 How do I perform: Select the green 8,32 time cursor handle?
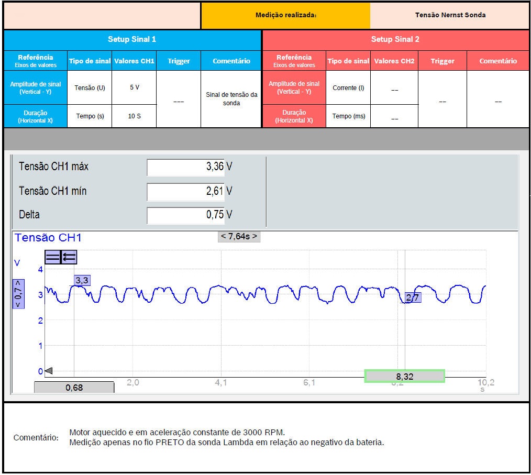click(404, 376)
